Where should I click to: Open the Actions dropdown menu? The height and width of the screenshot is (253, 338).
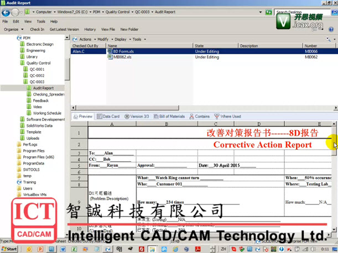pyautogui.click(x=85, y=39)
